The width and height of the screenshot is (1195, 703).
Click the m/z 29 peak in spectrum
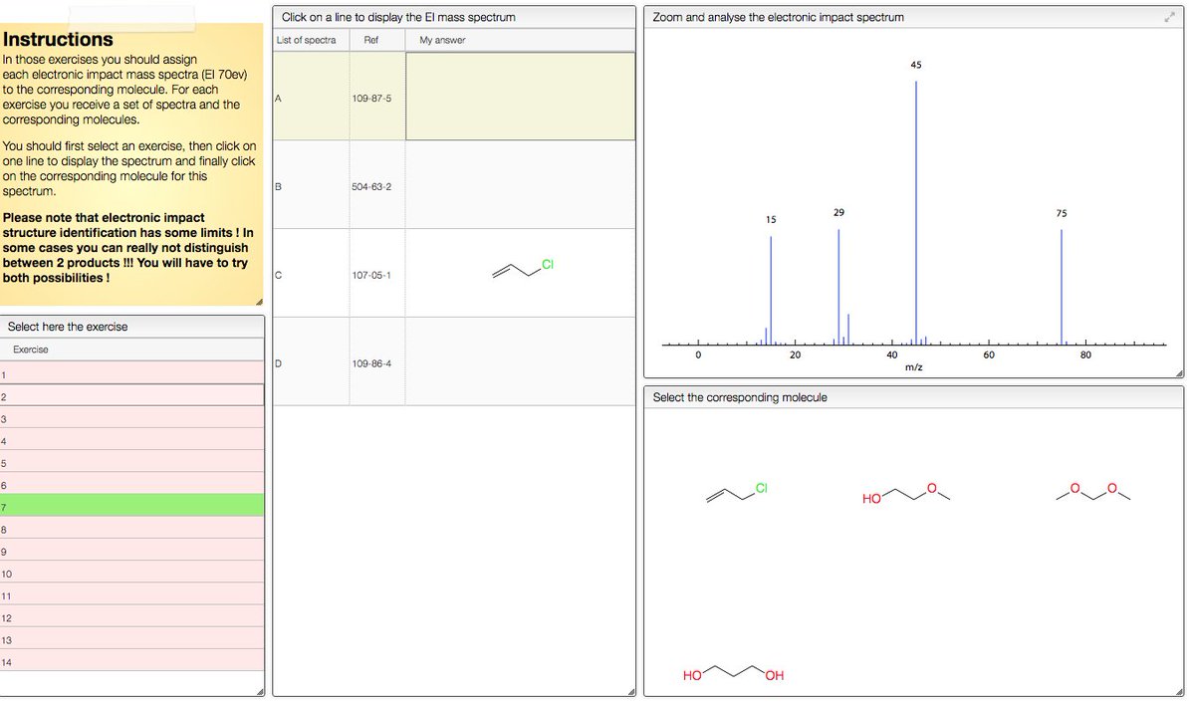point(838,287)
